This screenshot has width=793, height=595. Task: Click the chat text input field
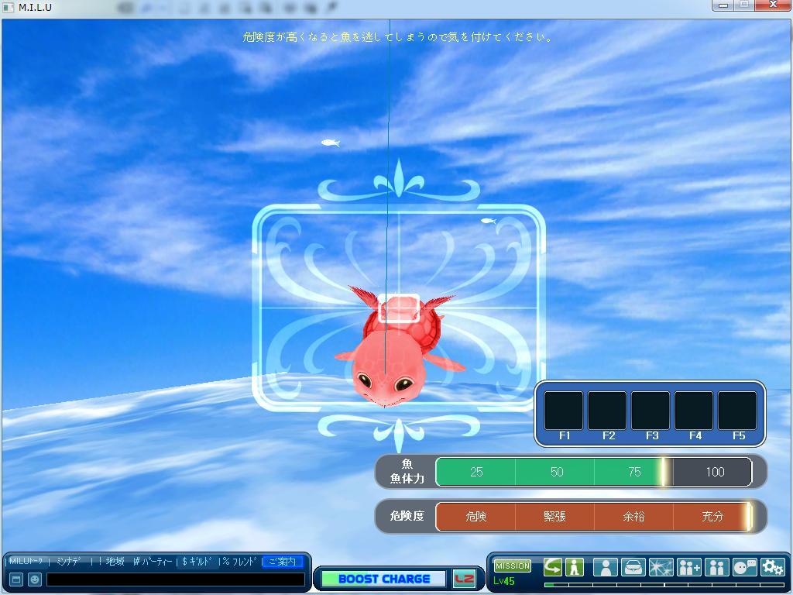[175, 580]
